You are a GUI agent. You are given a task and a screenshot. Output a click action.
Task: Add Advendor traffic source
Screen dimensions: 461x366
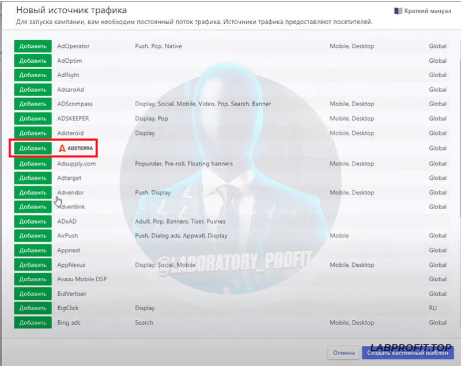click(33, 193)
